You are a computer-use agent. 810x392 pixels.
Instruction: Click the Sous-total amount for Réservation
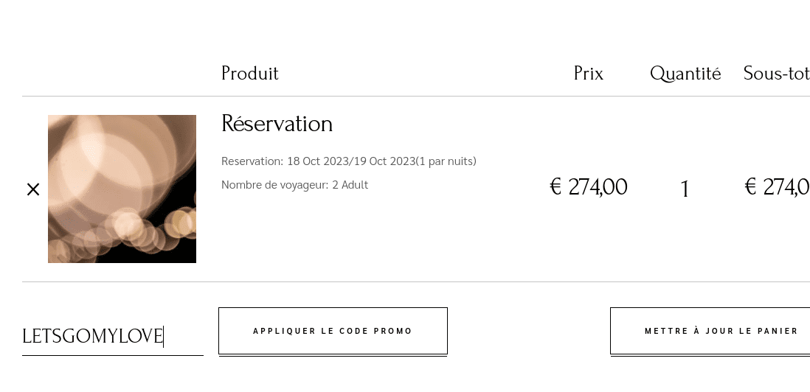777,187
